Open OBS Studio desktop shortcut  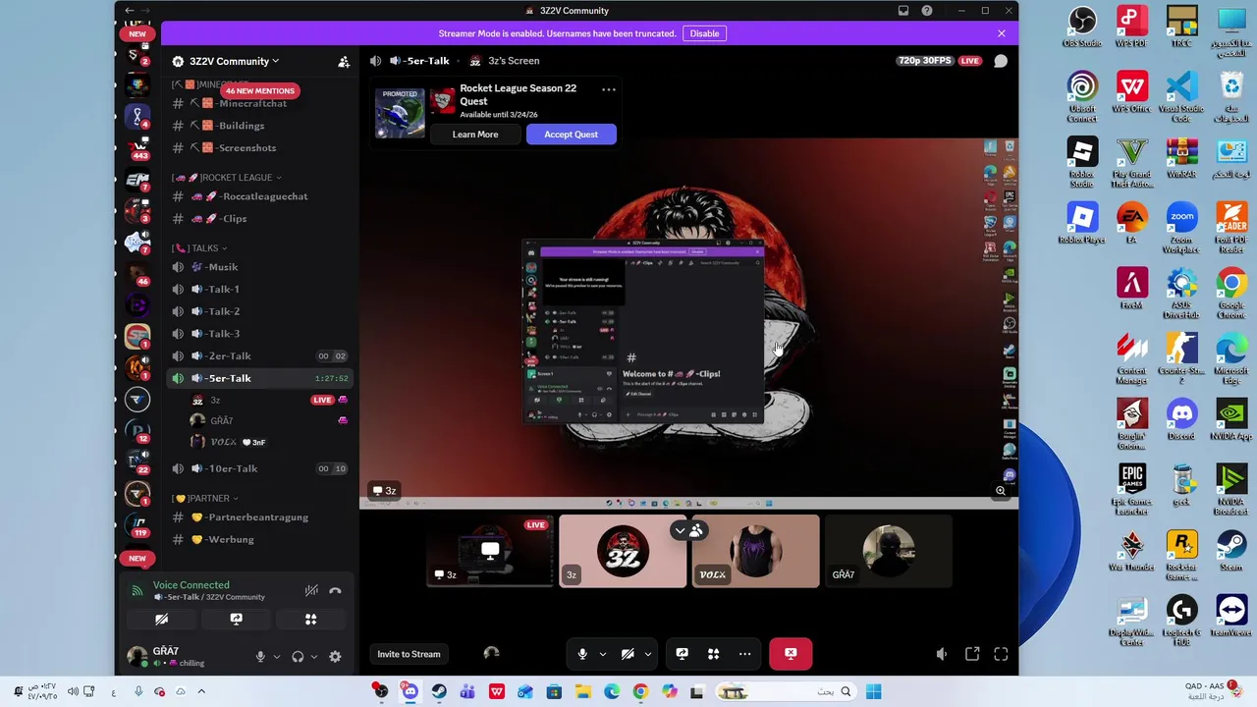tap(1082, 27)
